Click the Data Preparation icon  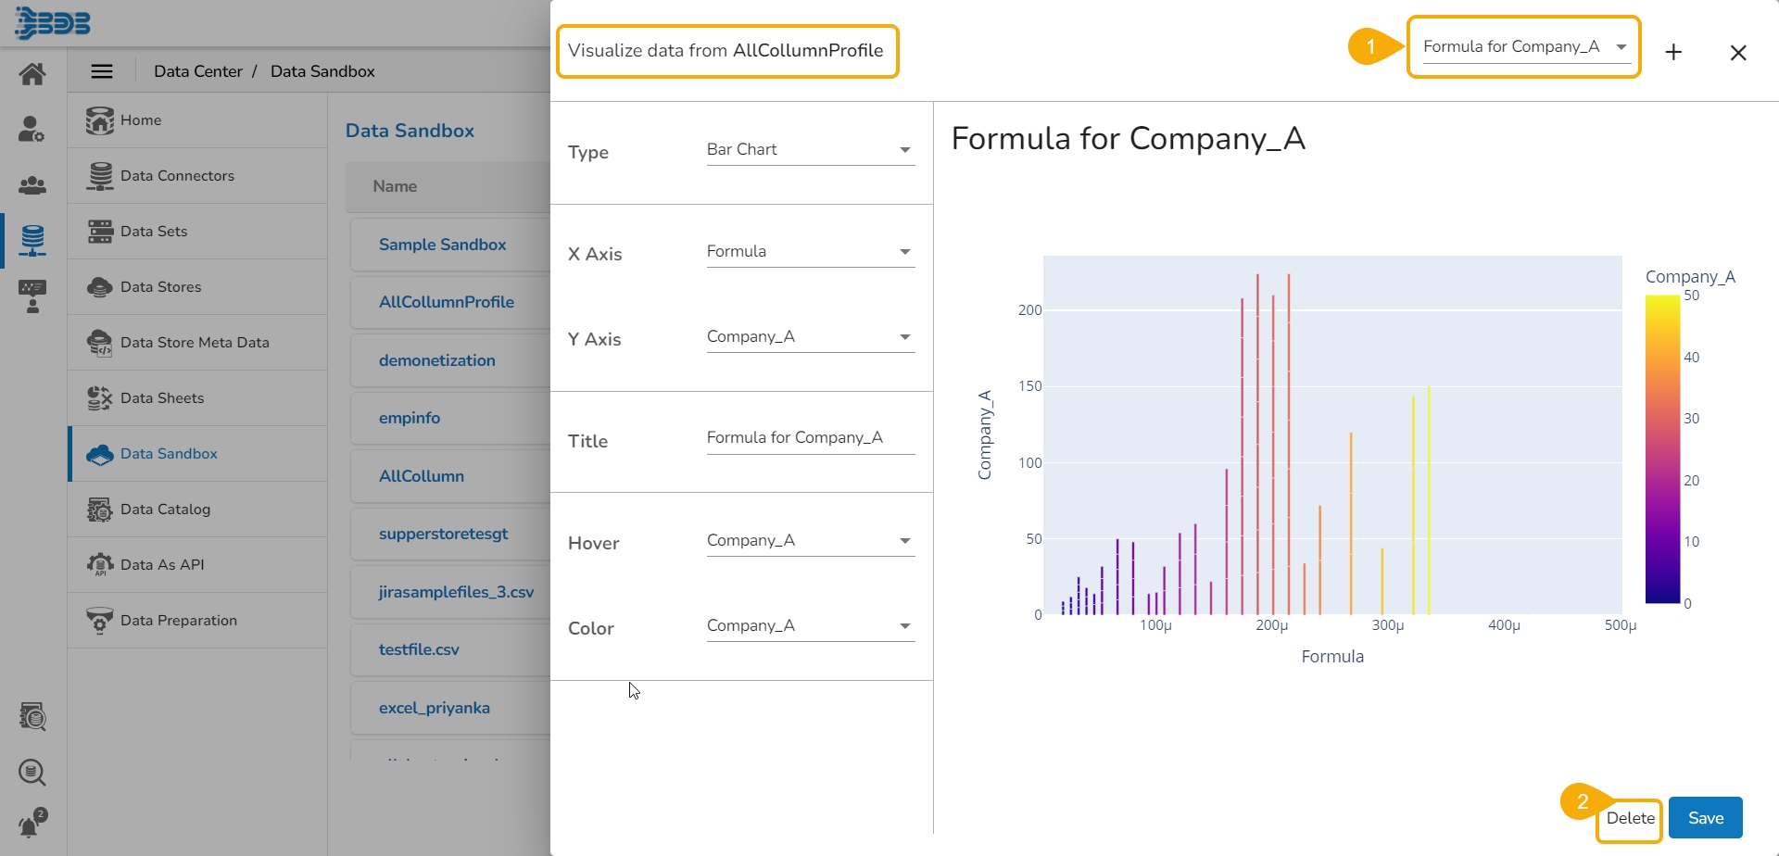click(99, 621)
